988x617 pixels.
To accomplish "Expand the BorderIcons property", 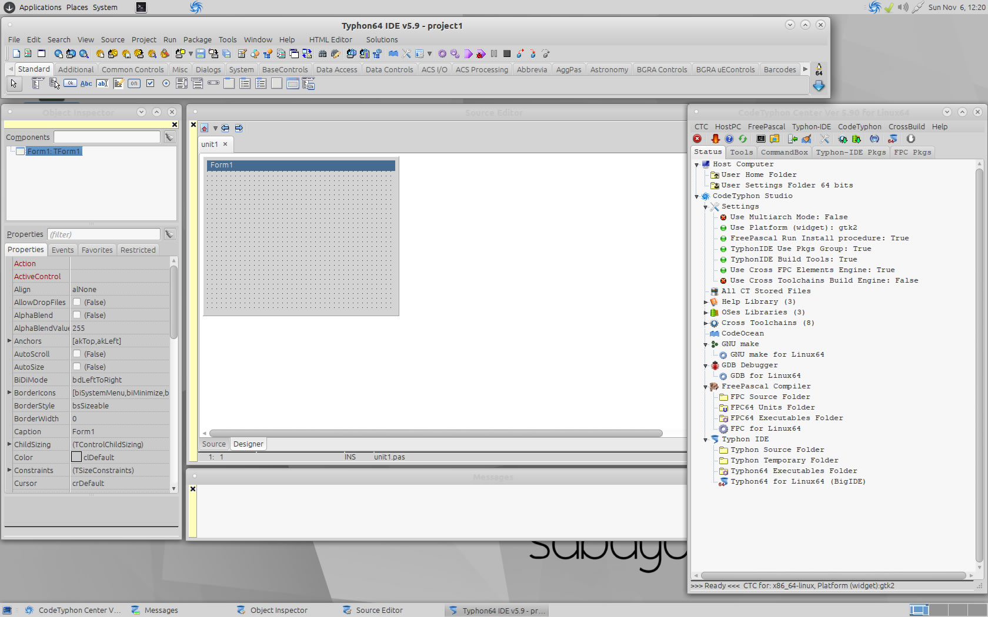I will click(9, 393).
